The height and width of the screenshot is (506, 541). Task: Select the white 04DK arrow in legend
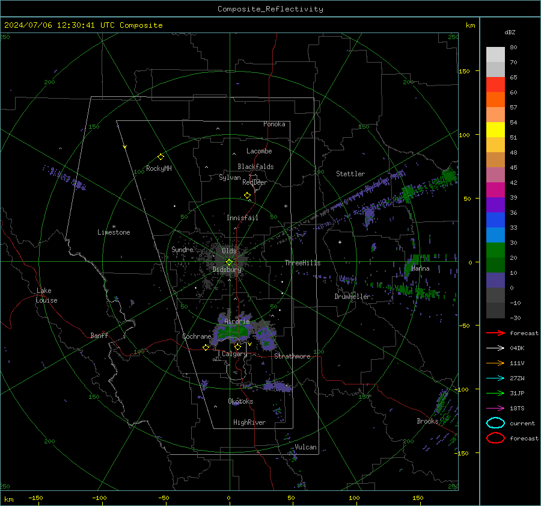pyautogui.click(x=495, y=348)
